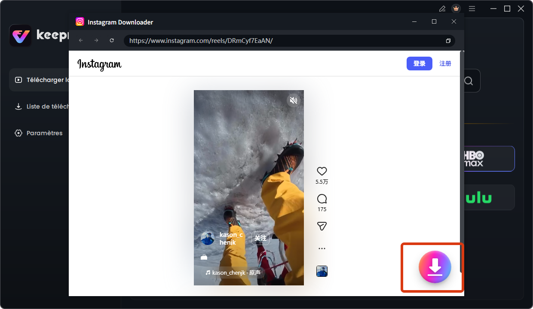Open the reel comments icon

click(322, 199)
